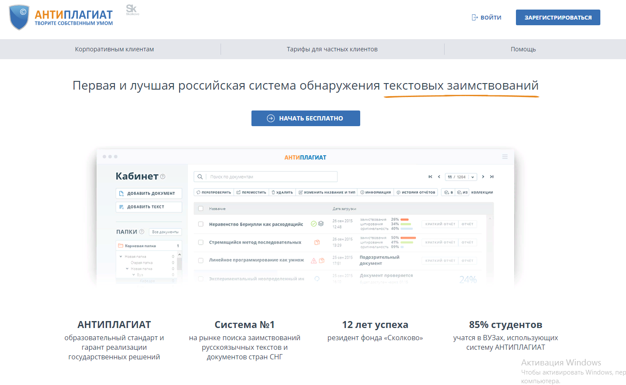Screen dimensions: 626x385
Task: Go to first page of documents
Action: pyautogui.click(x=430, y=177)
